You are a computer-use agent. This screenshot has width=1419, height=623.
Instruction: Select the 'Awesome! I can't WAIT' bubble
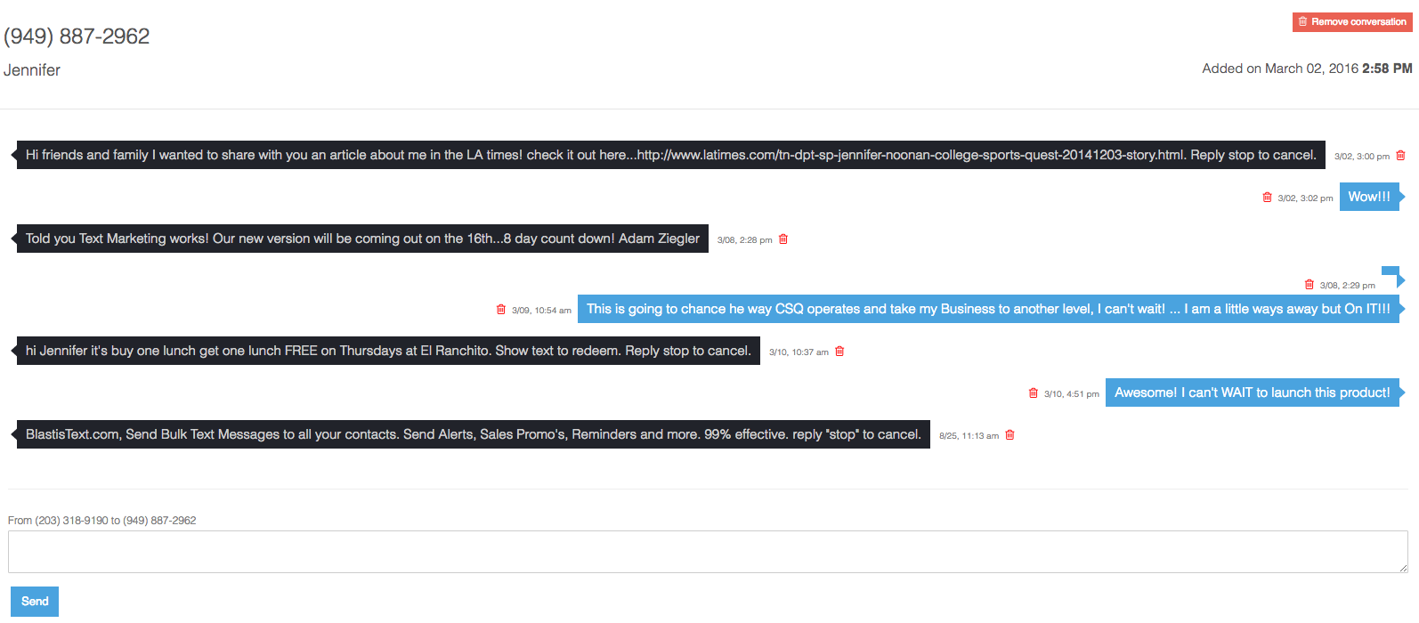click(1252, 392)
